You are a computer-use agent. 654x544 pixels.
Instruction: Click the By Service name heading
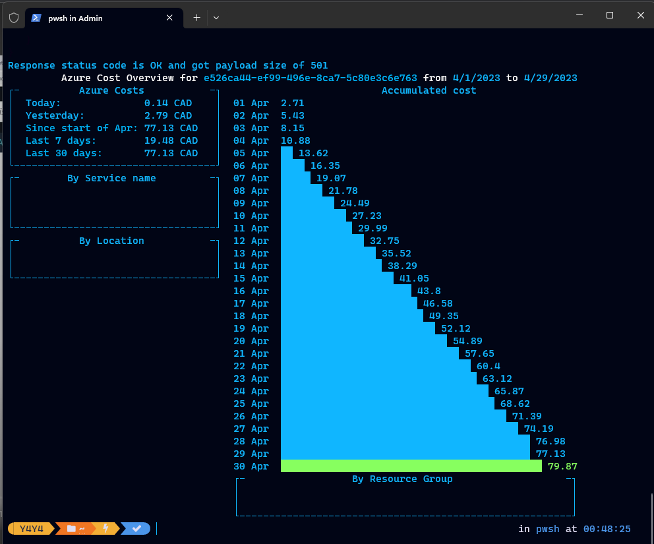[x=111, y=178]
